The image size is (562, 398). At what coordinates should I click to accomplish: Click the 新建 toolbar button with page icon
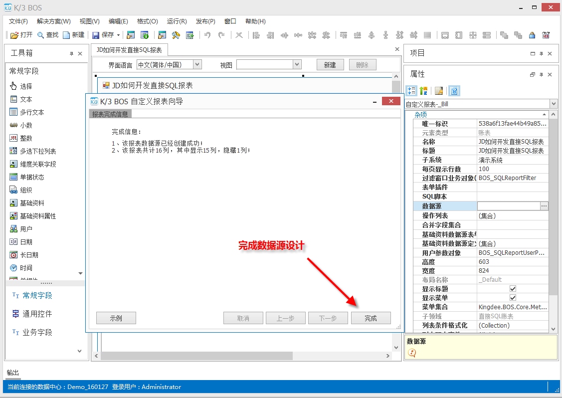[74, 35]
